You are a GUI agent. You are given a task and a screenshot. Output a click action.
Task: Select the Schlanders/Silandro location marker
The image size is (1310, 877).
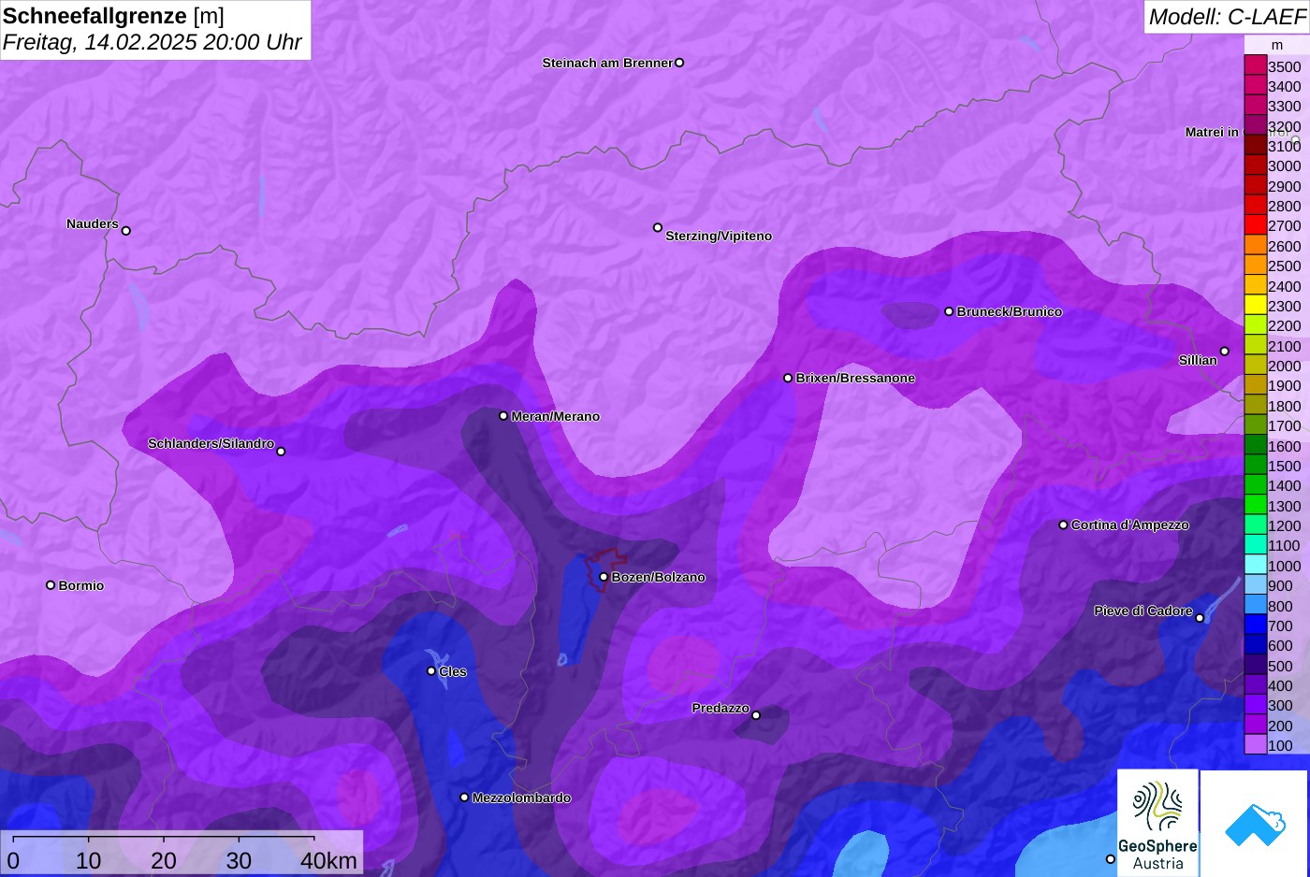281,452
